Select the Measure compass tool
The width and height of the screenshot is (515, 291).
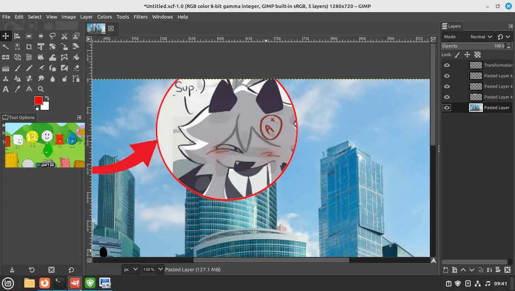29,89
